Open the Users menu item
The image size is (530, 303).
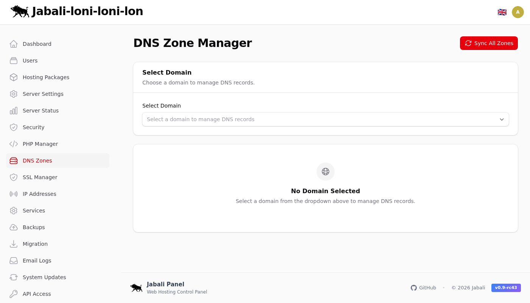point(30,61)
